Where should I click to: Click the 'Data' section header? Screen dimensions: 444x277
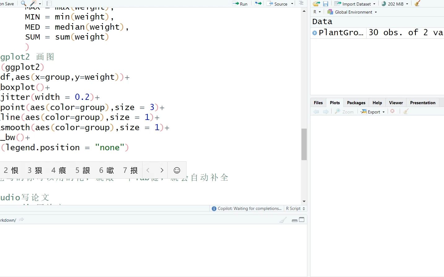(322, 22)
